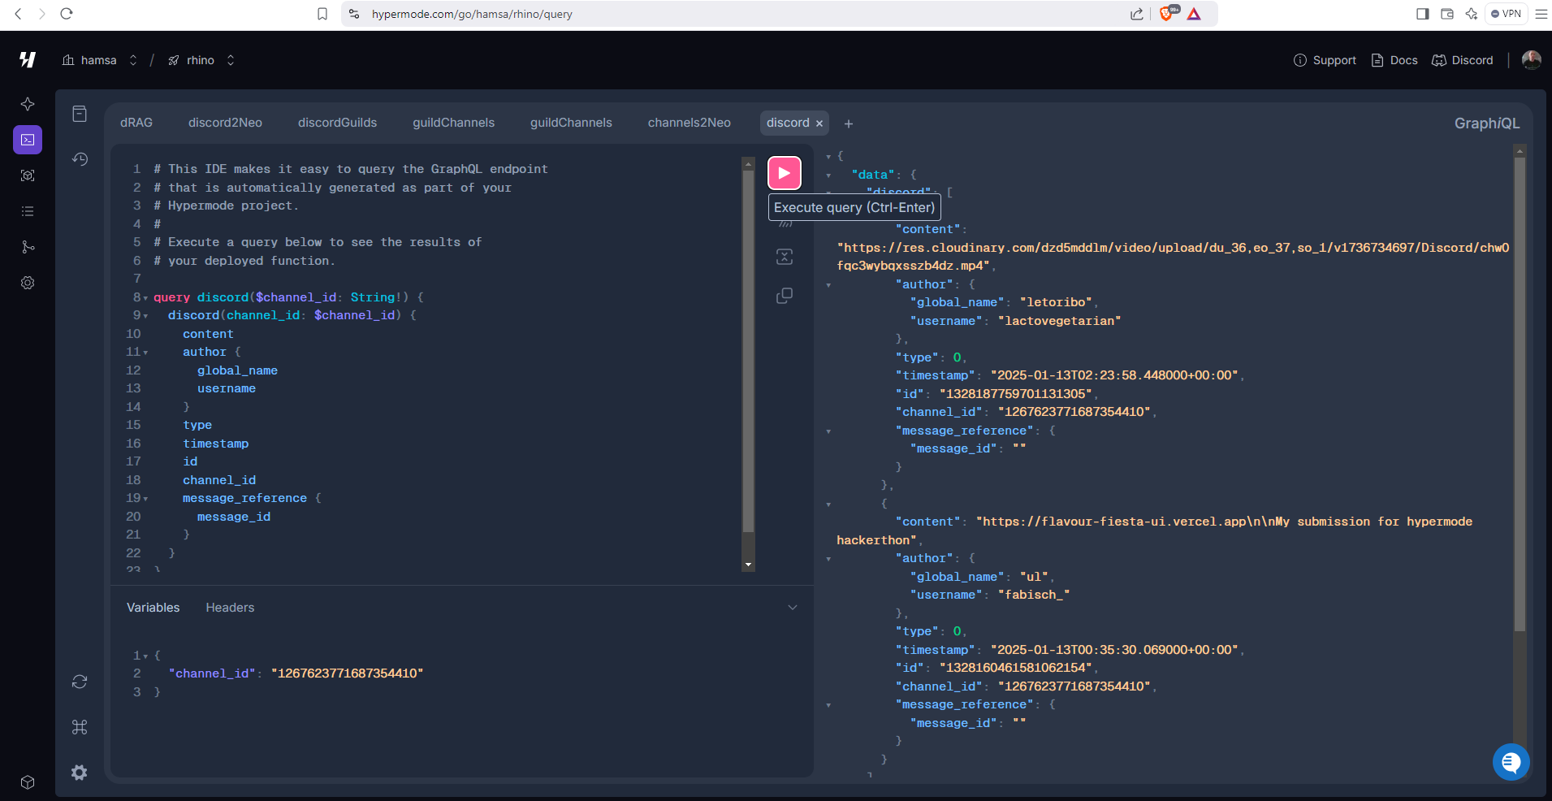This screenshot has height=801, width=1552.
Task: Open the GraphiQL settings dialog
Action: [x=80, y=773]
